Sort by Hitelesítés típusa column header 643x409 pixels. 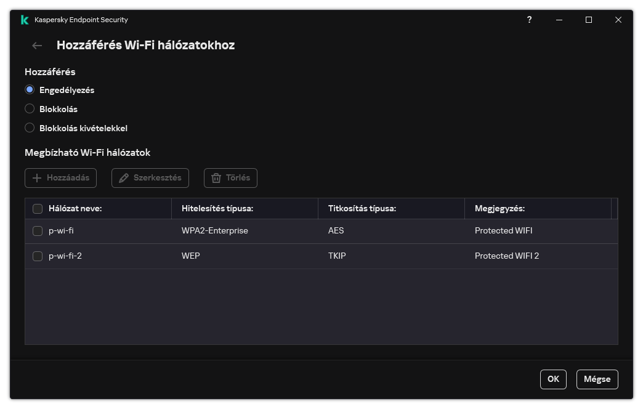[x=217, y=209]
